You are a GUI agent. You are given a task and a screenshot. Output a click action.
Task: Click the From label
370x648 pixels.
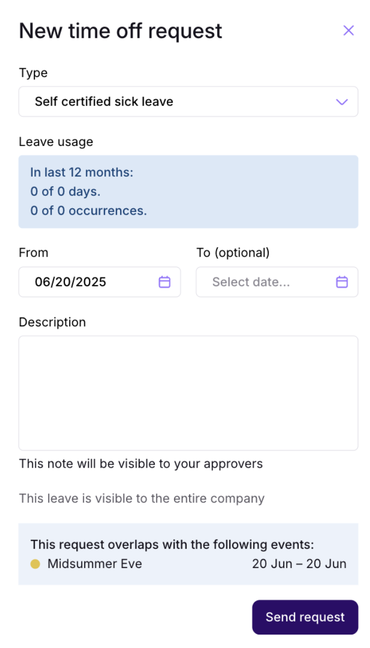click(33, 253)
